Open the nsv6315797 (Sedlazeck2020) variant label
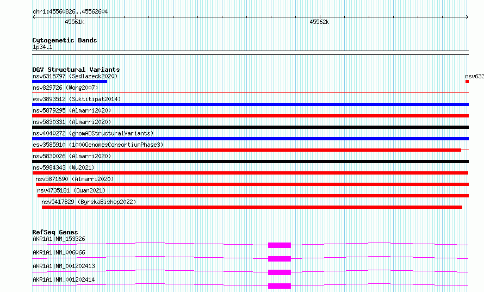This screenshot has height=292, width=484. coord(75,76)
